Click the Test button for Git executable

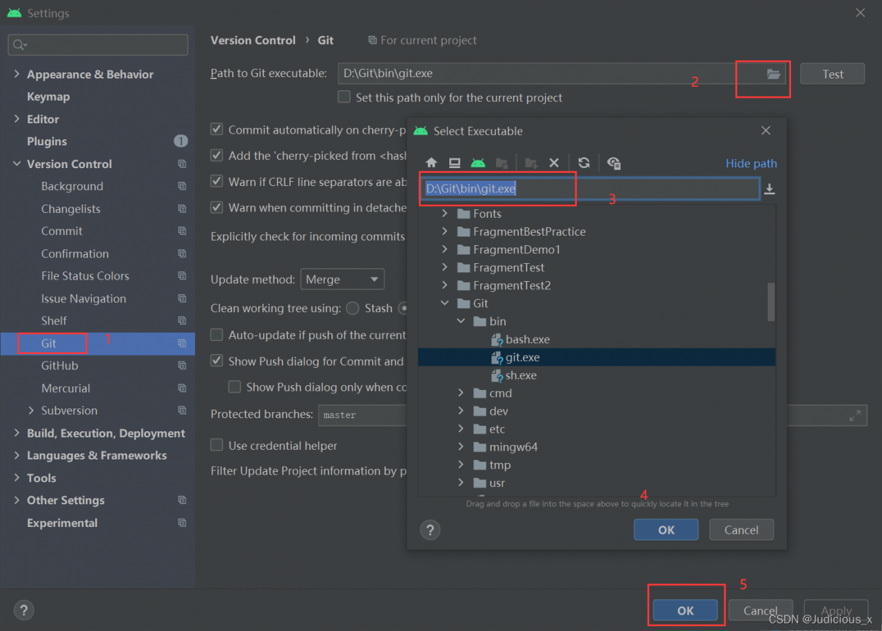pyautogui.click(x=832, y=74)
